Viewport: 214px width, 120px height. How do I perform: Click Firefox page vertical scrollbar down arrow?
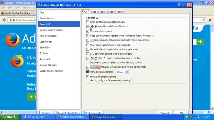[x=212, y=108]
